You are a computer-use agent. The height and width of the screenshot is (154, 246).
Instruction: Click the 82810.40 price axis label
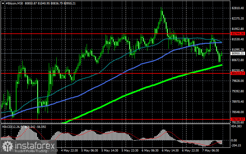[x=238, y=8]
